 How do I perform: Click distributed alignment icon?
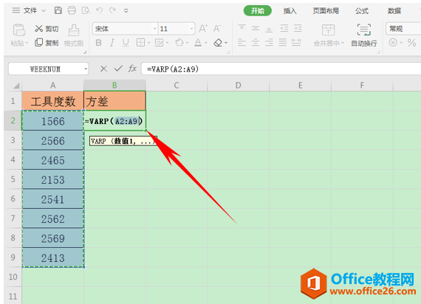(296, 42)
